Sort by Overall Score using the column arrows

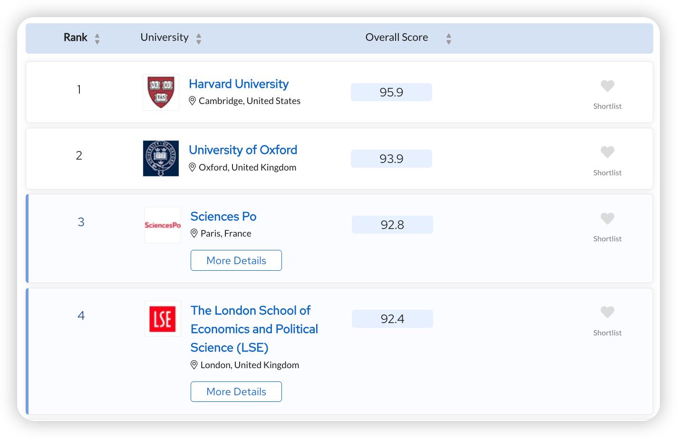pyautogui.click(x=448, y=38)
